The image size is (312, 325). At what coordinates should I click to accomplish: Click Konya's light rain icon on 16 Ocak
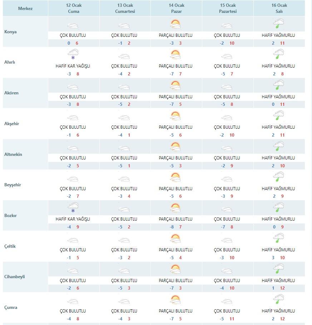coord(278,24)
